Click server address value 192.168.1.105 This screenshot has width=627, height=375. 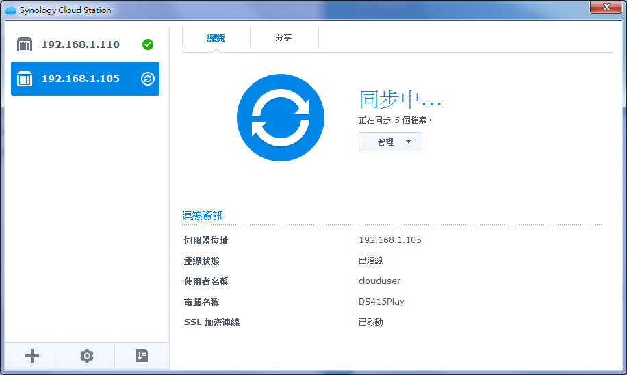[x=390, y=240]
